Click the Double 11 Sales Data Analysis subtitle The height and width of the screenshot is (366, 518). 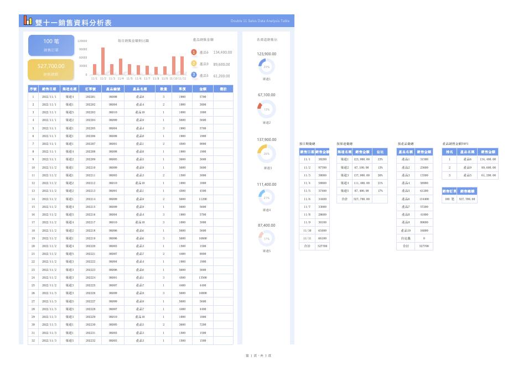point(260,21)
